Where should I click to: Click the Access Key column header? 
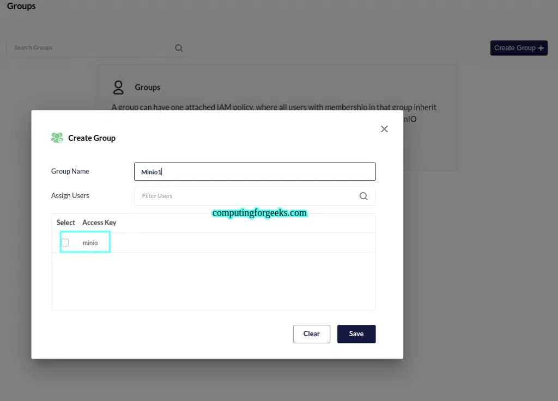(x=99, y=223)
